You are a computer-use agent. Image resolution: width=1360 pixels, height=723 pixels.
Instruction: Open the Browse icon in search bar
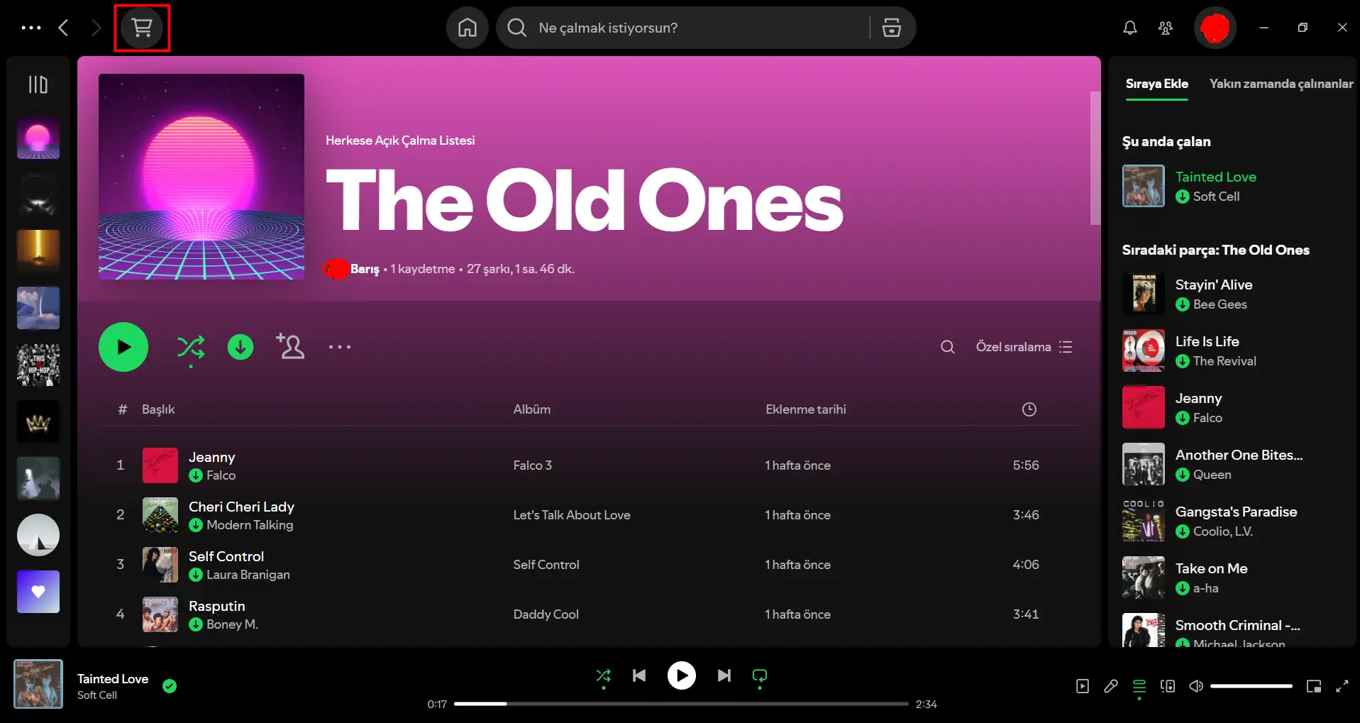click(x=892, y=28)
